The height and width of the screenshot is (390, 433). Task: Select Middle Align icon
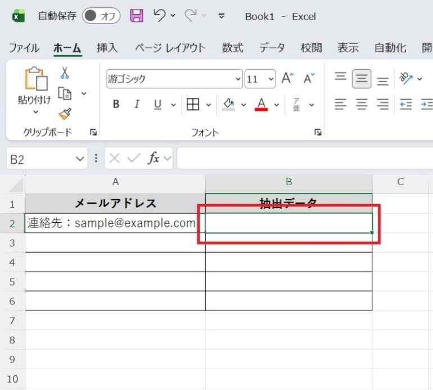click(x=362, y=79)
